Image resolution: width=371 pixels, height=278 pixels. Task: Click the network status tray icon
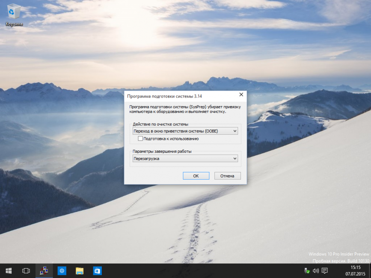coord(306,271)
